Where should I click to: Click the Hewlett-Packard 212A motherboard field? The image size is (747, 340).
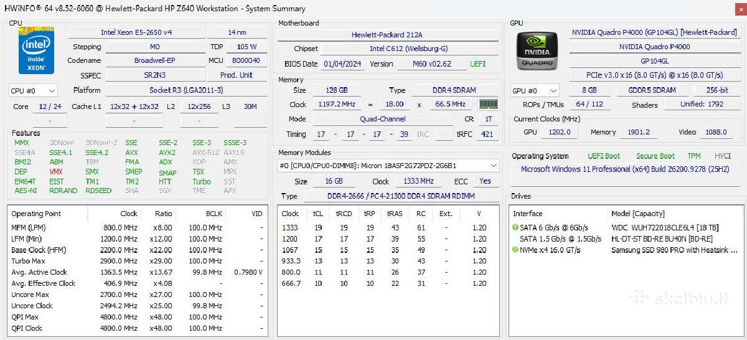(x=387, y=35)
